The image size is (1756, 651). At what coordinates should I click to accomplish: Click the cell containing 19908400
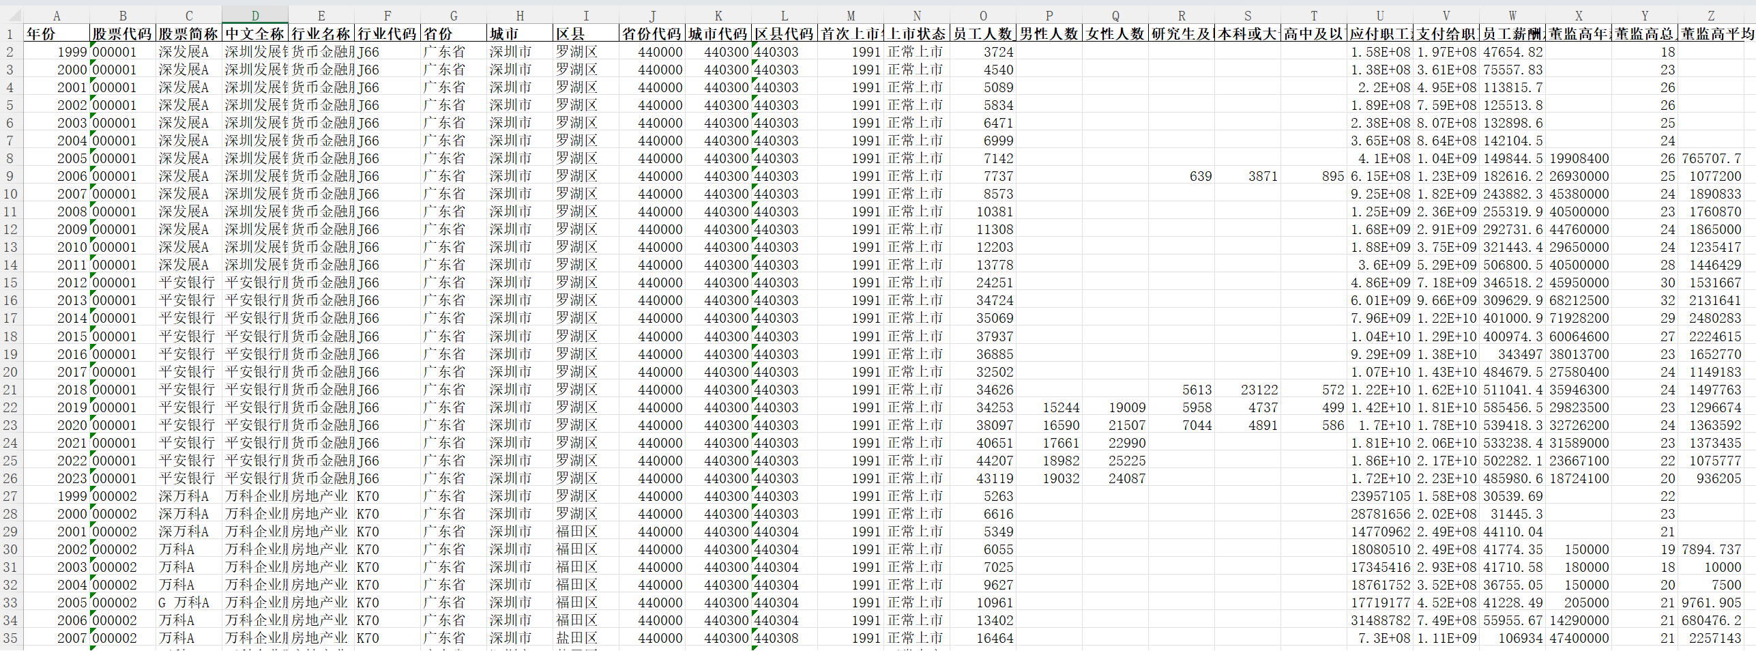1579,158
